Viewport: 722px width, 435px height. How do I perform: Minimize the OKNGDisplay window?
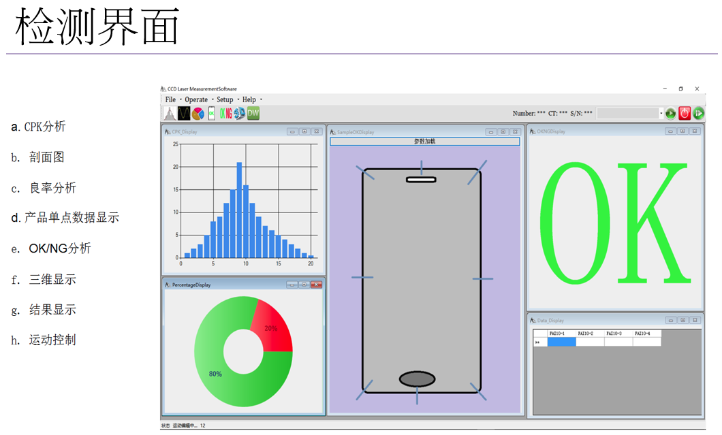[x=670, y=131]
